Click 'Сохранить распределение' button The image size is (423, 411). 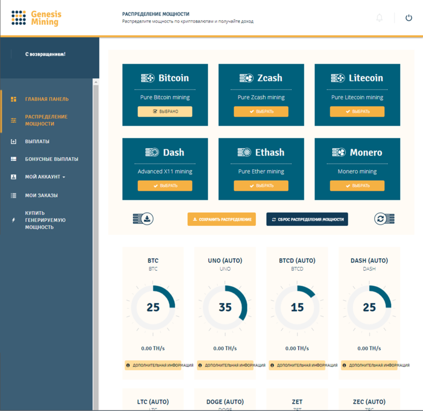pos(222,219)
